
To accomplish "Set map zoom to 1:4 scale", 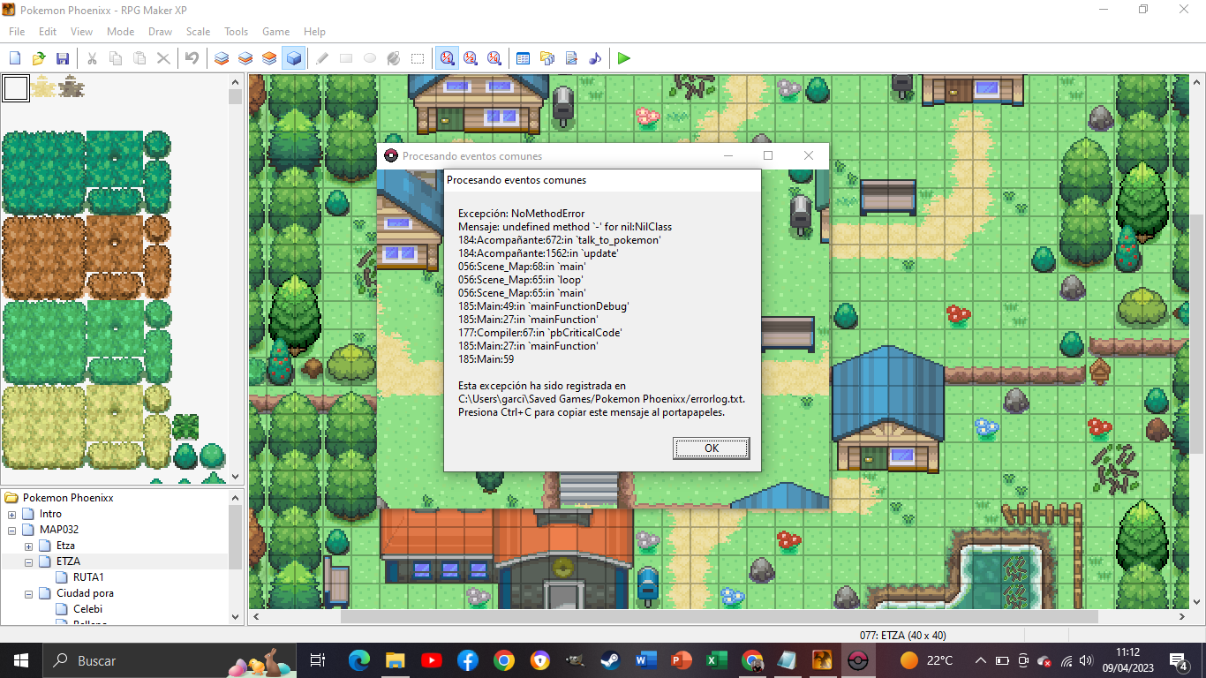I will coord(494,58).
